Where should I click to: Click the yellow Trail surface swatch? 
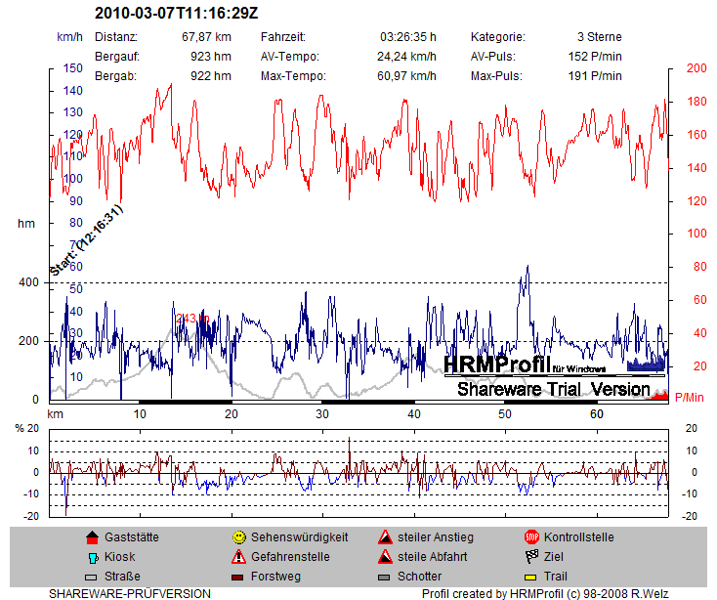pyautogui.click(x=532, y=577)
